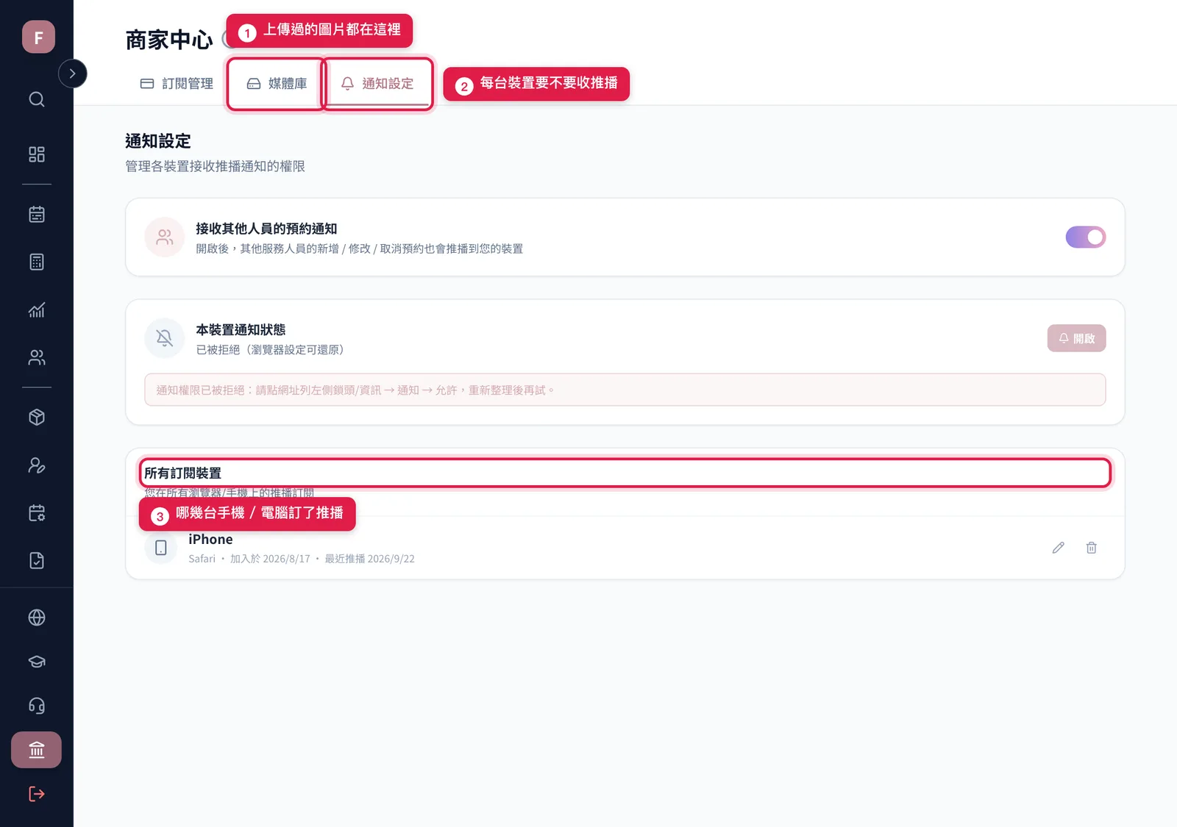Open search from the sidebar magnifier icon
This screenshot has width=1177, height=827.
coord(37,99)
